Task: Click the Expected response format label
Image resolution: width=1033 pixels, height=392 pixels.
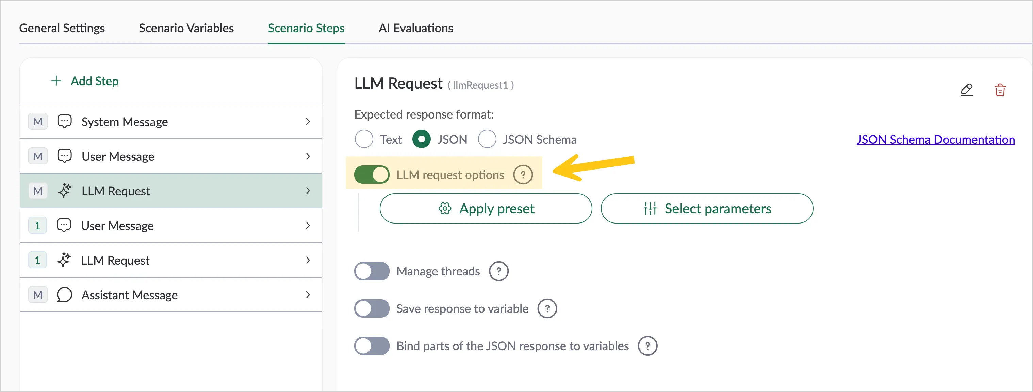Action: (x=424, y=114)
